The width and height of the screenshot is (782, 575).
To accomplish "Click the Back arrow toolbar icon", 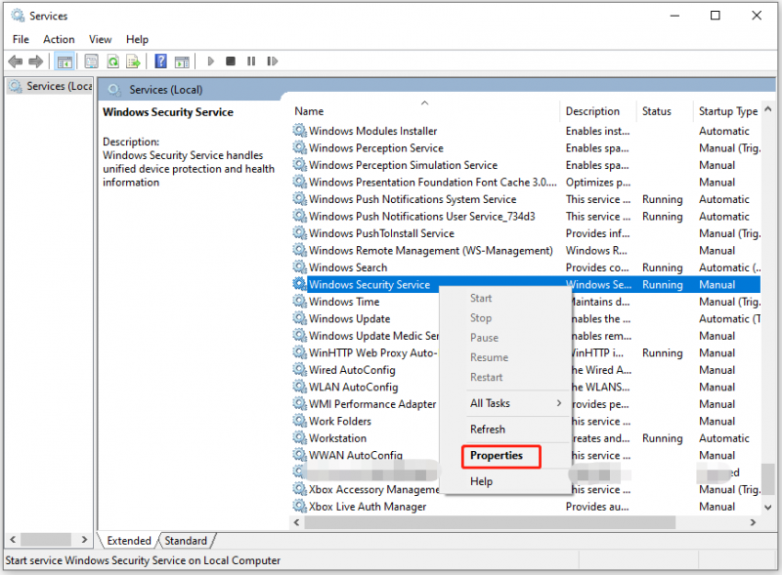I will (16, 62).
